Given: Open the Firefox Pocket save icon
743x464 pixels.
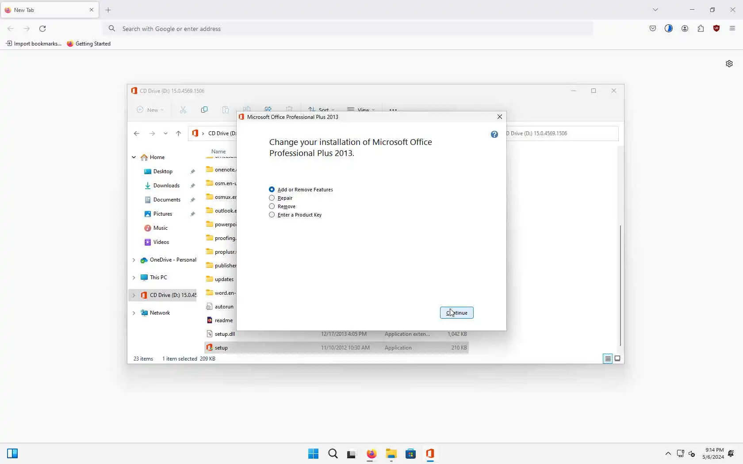Looking at the screenshot, I should [653, 29].
